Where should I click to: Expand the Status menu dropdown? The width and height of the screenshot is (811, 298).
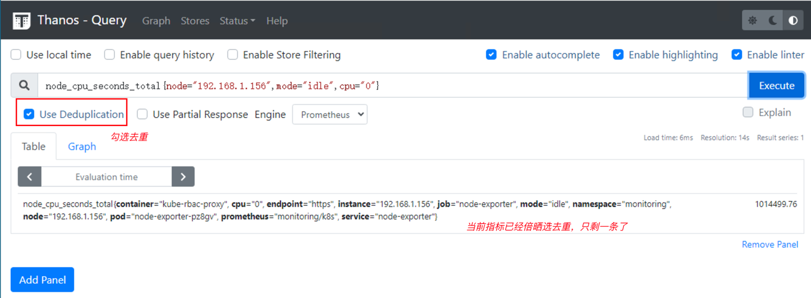[237, 21]
